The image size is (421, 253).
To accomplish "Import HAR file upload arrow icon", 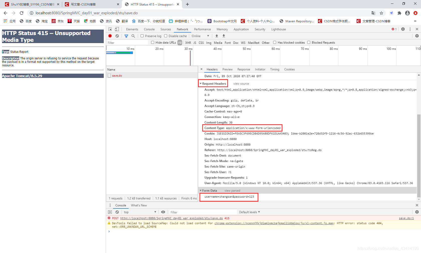I will [217, 36].
